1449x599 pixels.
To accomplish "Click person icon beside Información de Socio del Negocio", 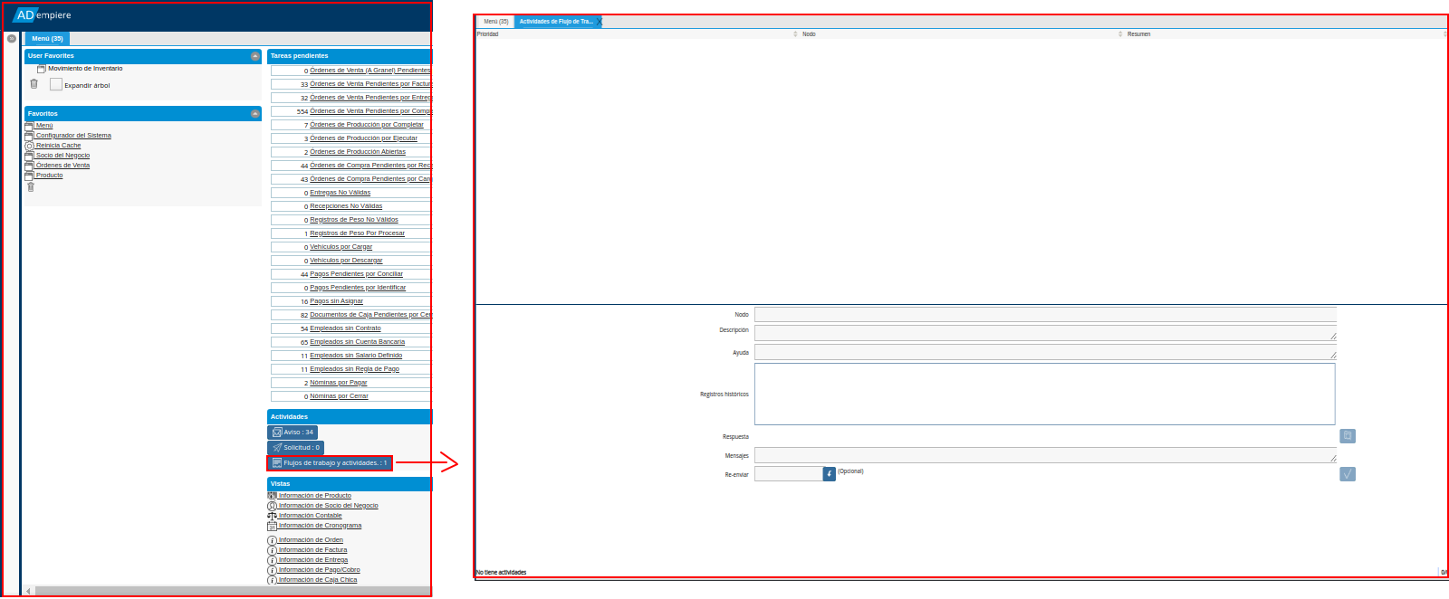I will click(272, 506).
